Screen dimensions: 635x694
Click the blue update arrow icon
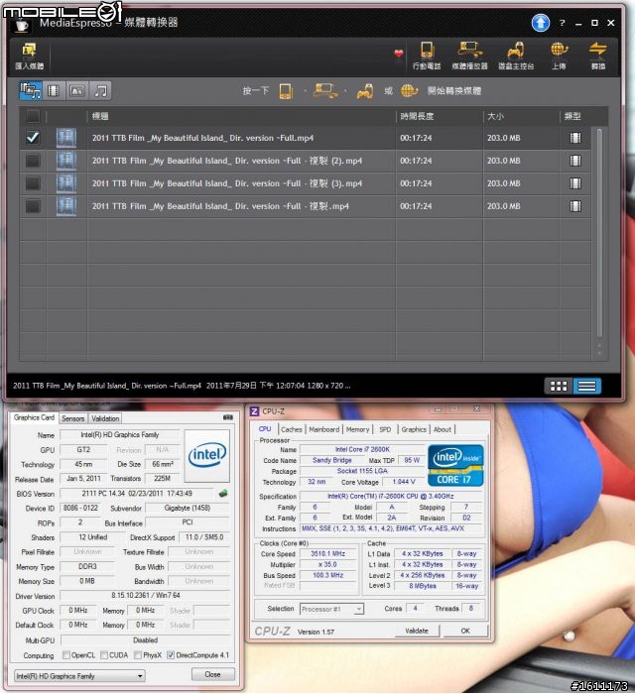coord(540,23)
